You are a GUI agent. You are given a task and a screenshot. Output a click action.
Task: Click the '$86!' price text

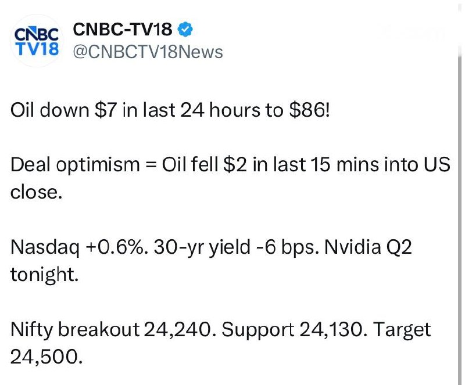click(309, 110)
